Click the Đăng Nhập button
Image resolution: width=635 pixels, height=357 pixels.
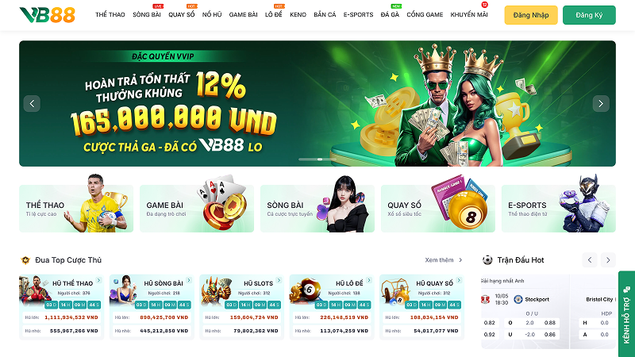[531, 15]
